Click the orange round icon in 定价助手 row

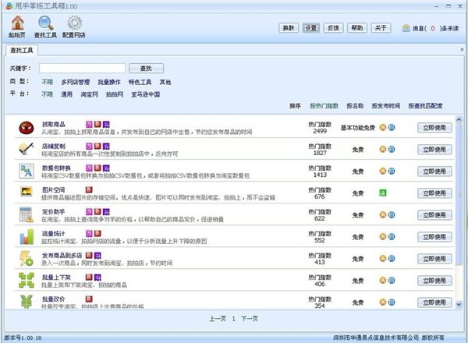pos(383,214)
